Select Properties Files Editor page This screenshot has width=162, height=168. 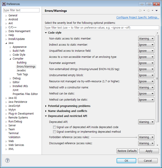(25, 94)
